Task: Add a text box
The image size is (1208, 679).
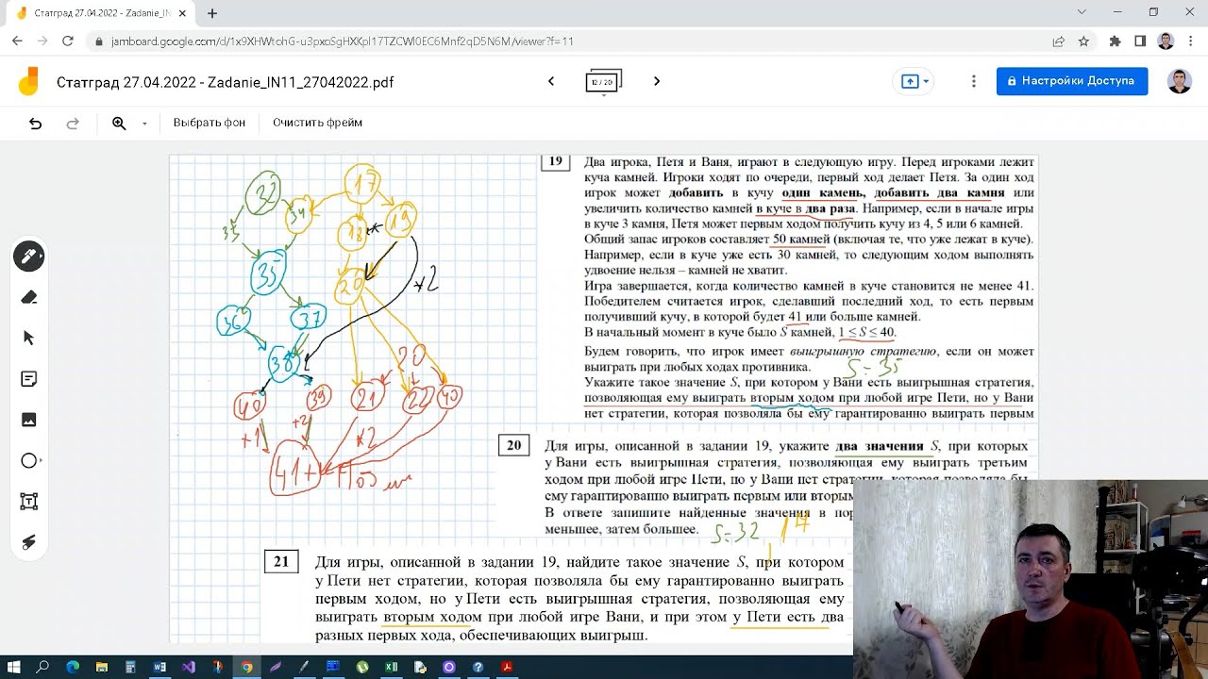Action: [28, 502]
